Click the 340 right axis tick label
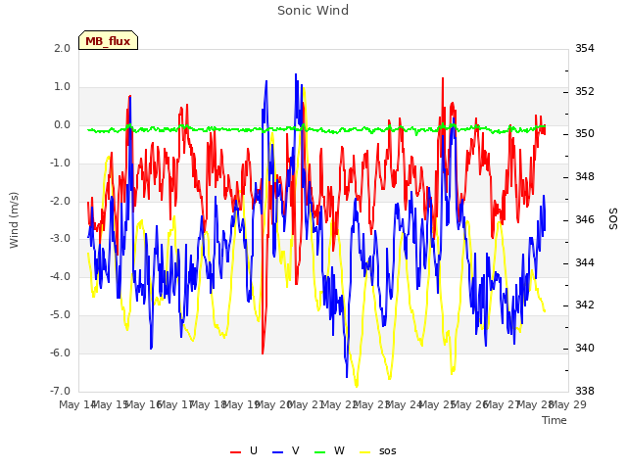 click(x=585, y=349)
